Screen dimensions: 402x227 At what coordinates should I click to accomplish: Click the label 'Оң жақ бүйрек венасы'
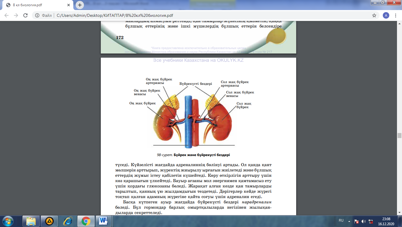pyautogui.click(x=147, y=92)
